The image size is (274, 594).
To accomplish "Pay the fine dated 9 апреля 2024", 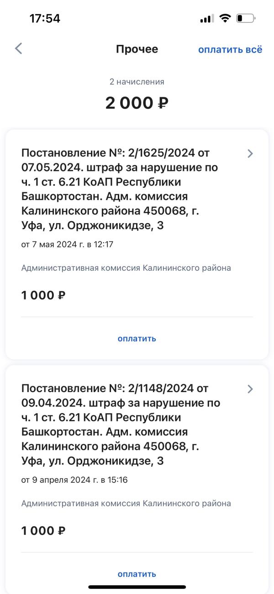I will [x=137, y=574].
